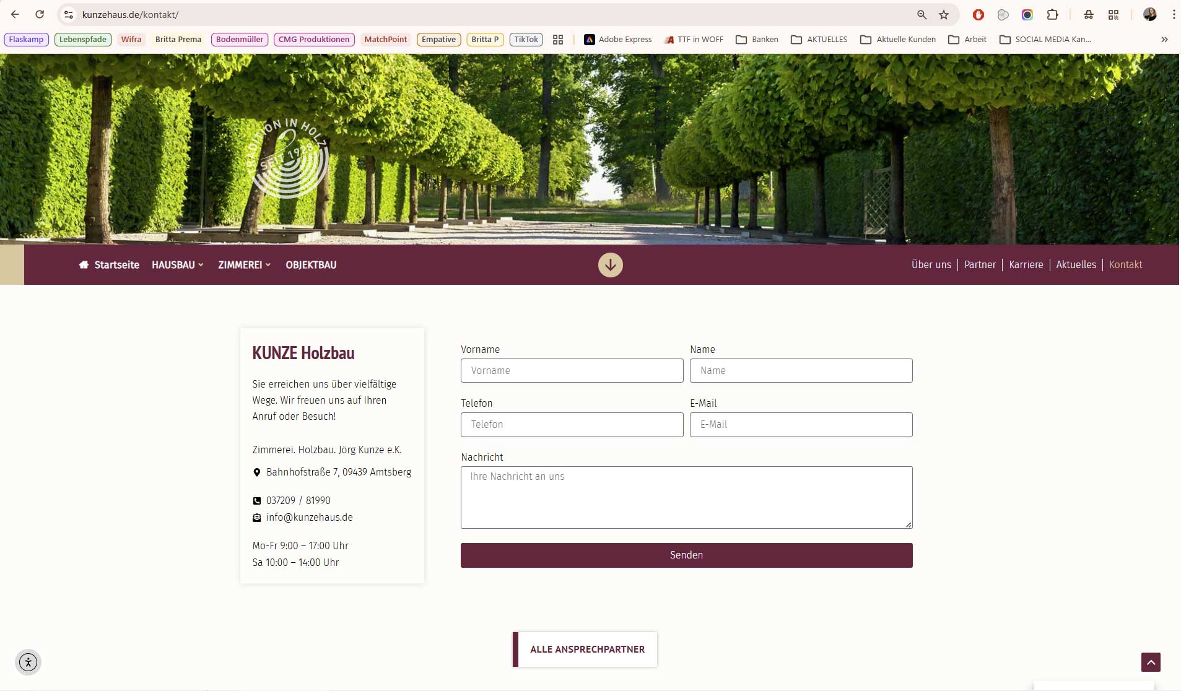
Task: Expand the ZIMMEREI dropdown menu
Action: click(244, 265)
